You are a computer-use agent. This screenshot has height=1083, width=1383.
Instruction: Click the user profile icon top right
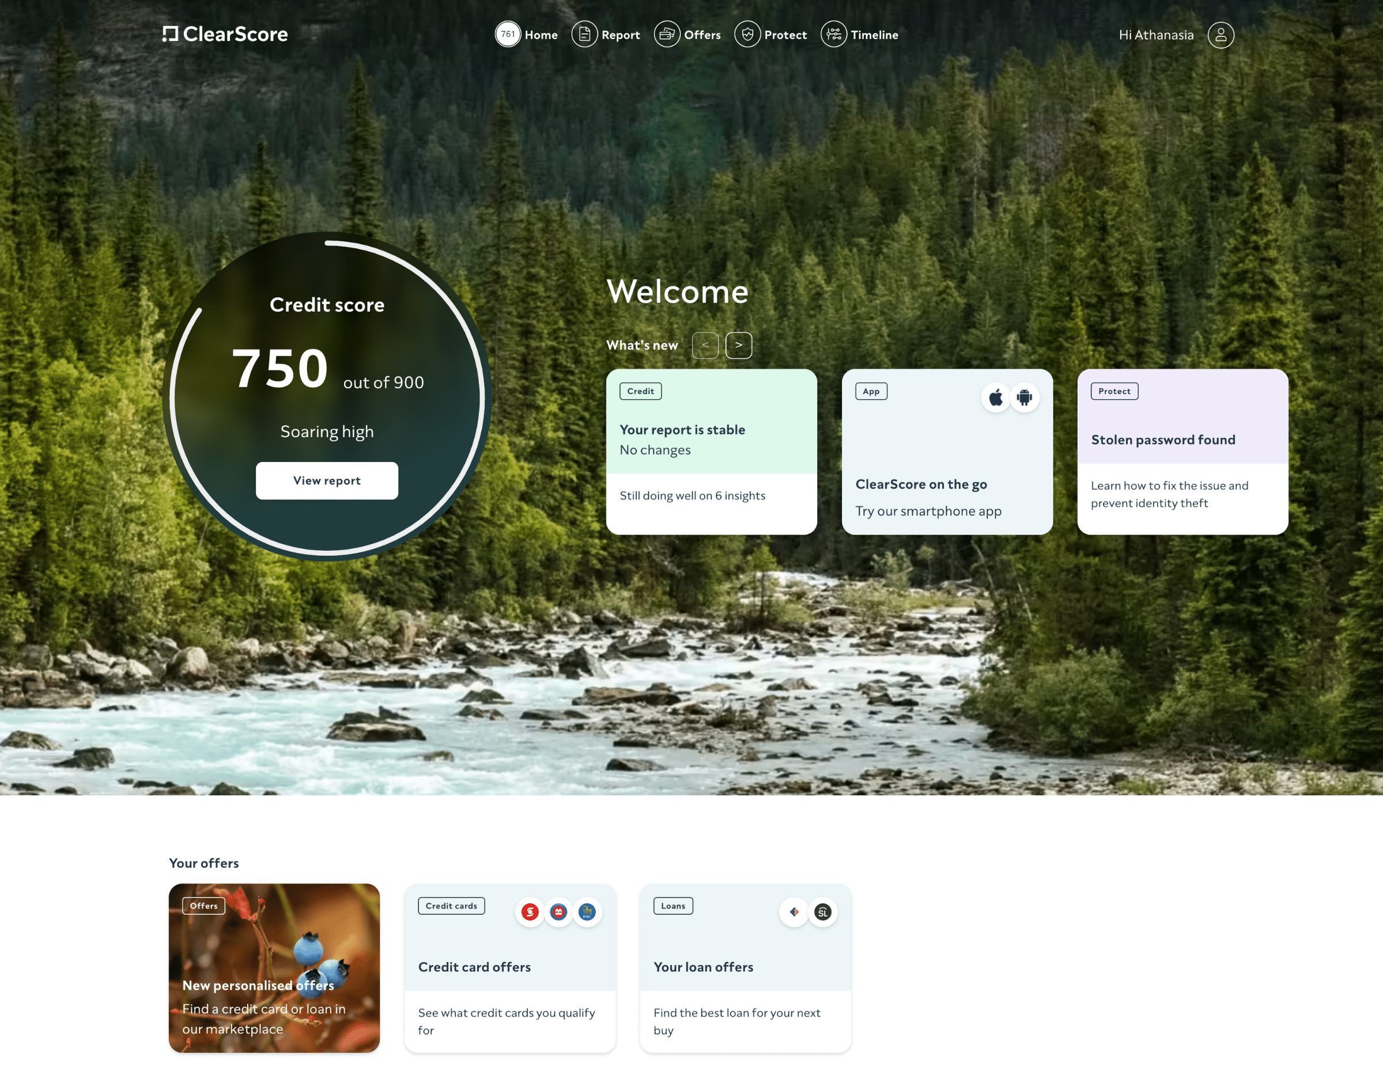(1221, 33)
